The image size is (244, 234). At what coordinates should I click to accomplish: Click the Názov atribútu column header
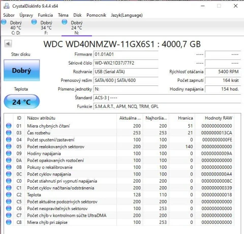[x=71, y=118]
